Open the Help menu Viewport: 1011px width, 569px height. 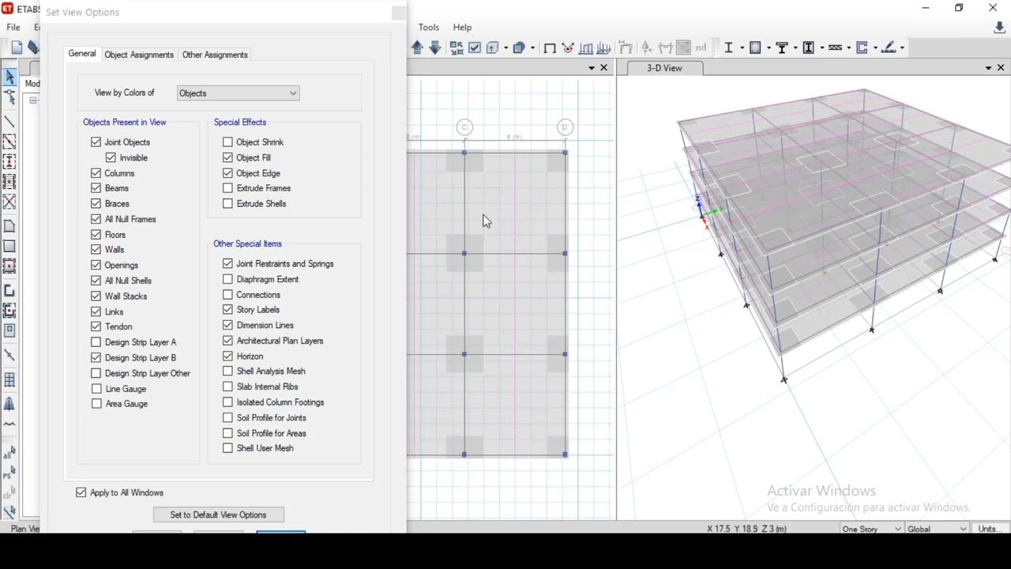463,28
